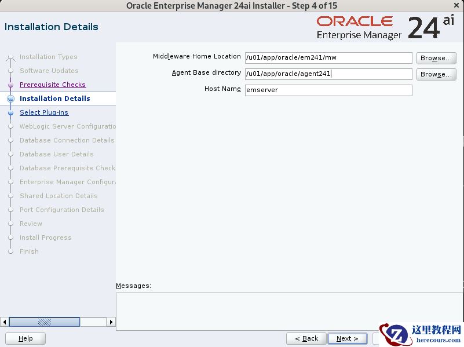The width and height of the screenshot is (464, 347).
Task: Click the Host Name input field
Action: pyautogui.click(x=328, y=90)
